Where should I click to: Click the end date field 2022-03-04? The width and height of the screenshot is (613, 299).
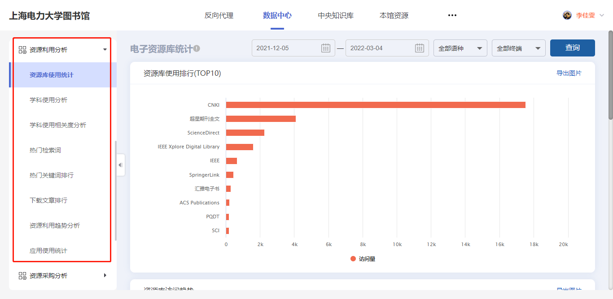point(387,48)
